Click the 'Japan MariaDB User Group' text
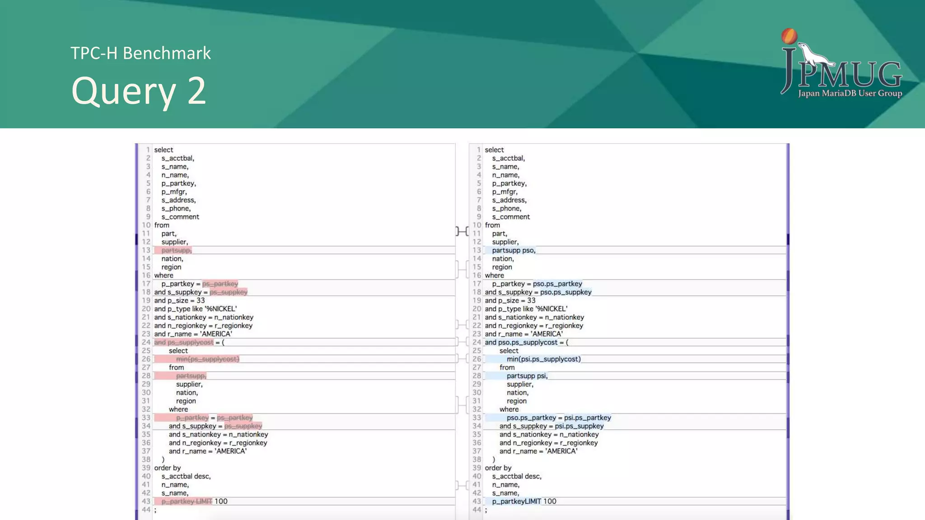This screenshot has height=520, width=925. tap(850, 93)
